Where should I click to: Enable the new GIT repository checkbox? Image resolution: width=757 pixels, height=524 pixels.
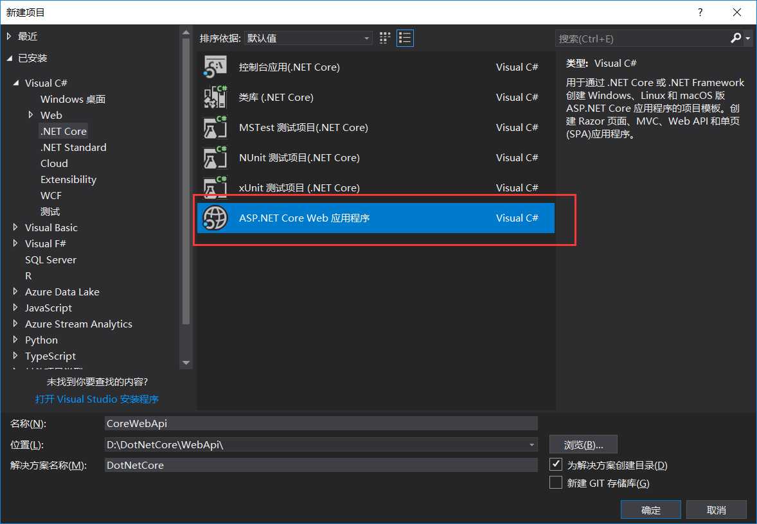click(x=556, y=482)
